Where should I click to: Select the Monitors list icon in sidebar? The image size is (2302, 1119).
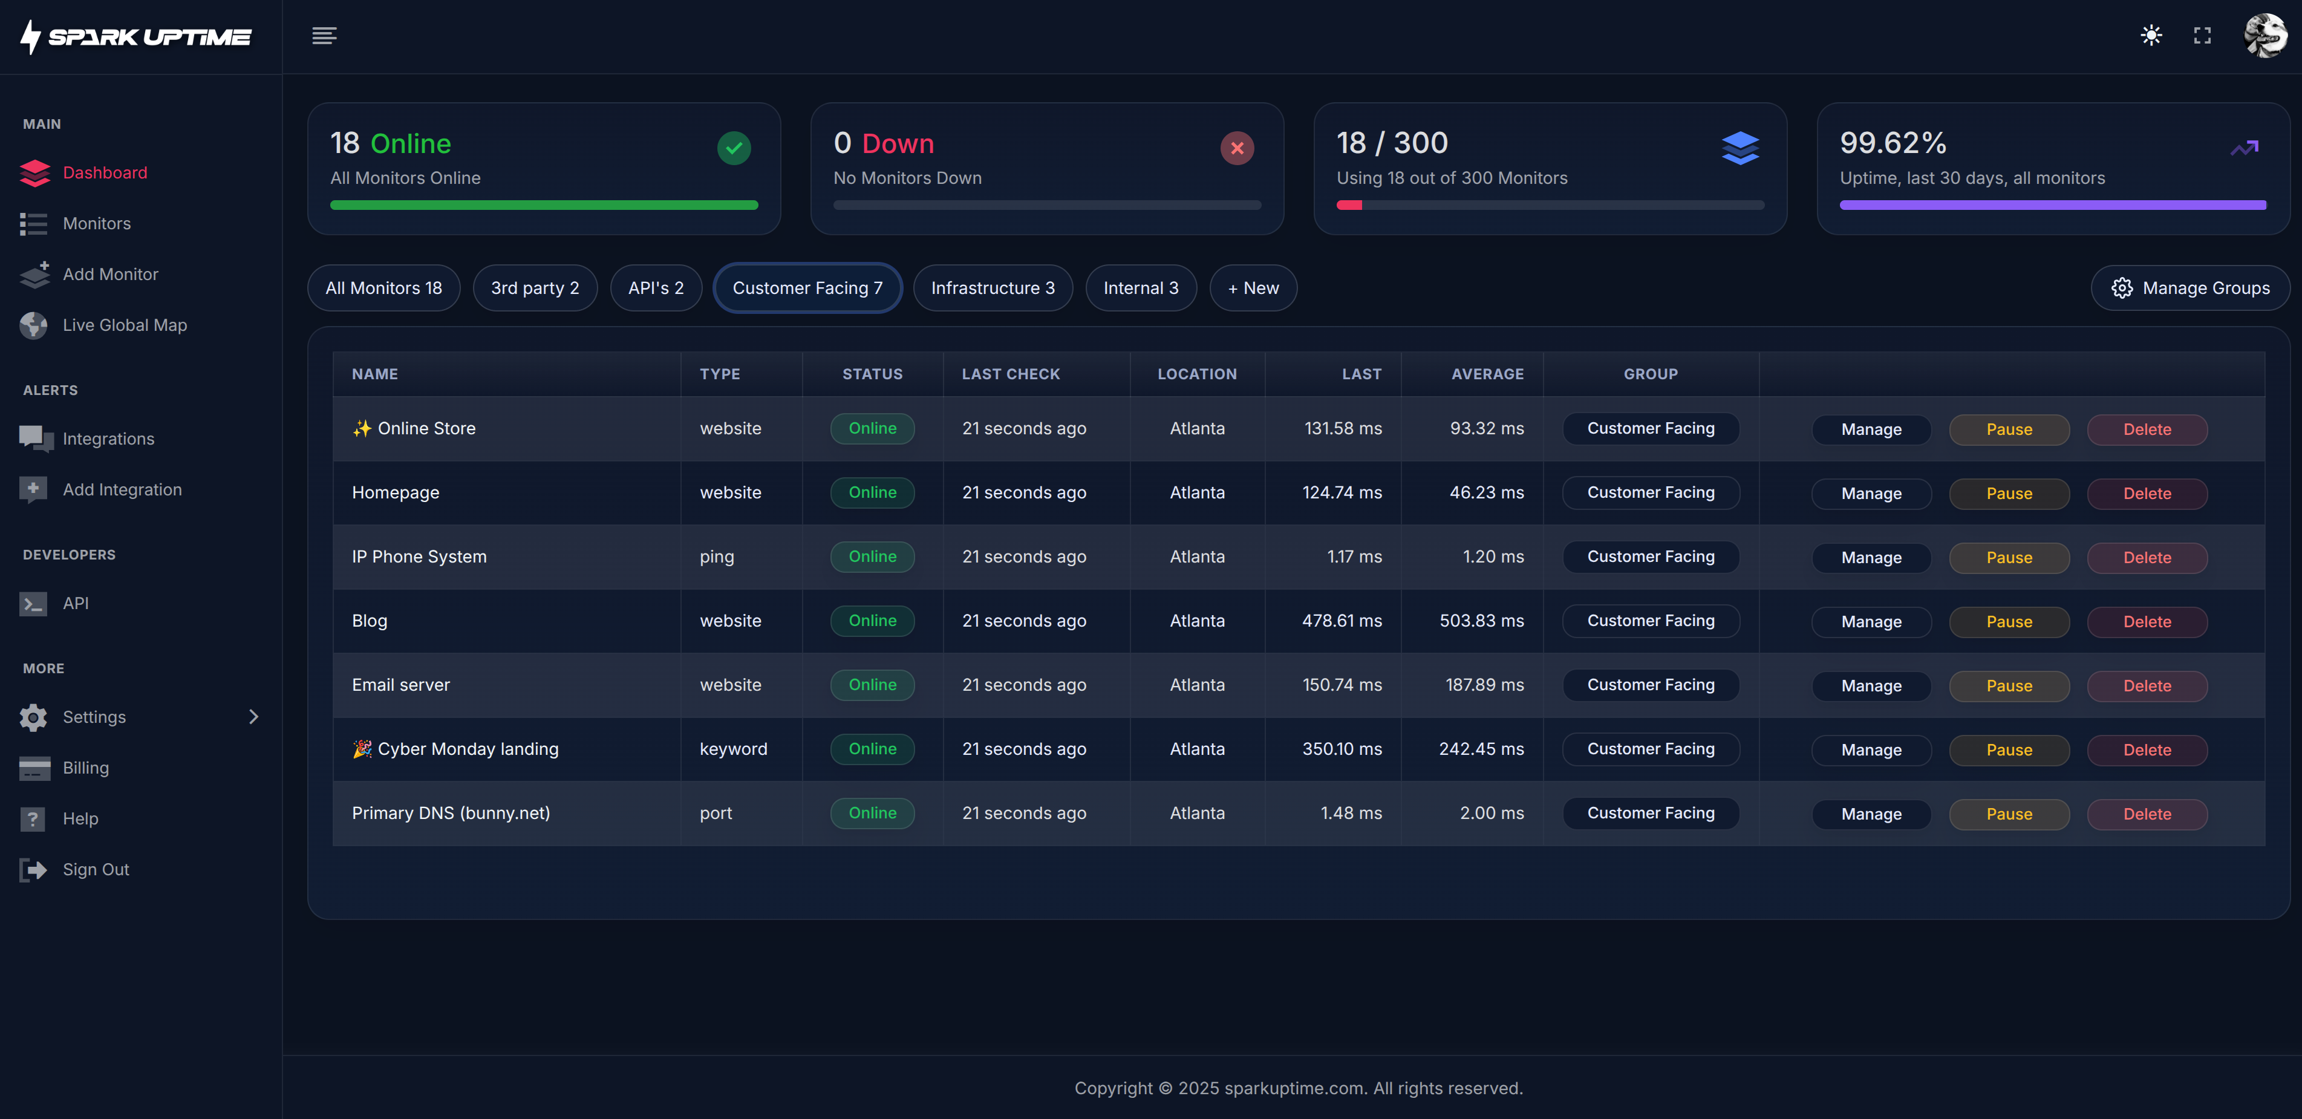click(34, 223)
